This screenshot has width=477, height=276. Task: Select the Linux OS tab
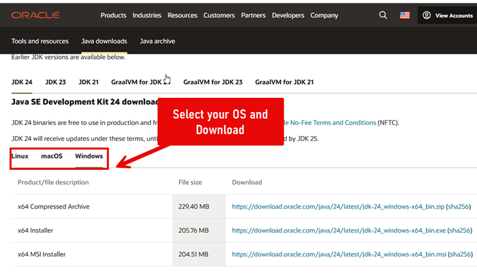pyautogui.click(x=20, y=156)
